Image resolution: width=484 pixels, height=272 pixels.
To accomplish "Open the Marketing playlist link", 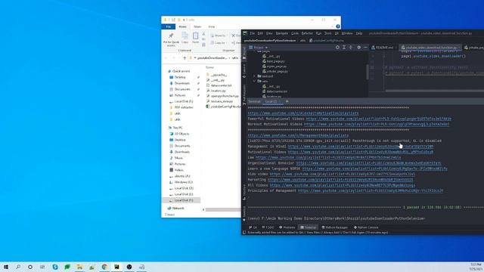I will [x=340, y=180].
